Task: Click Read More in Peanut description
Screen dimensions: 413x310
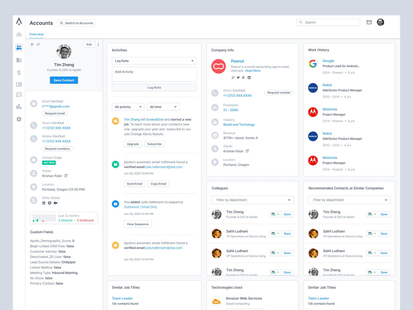Action: pyautogui.click(x=253, y=71)
